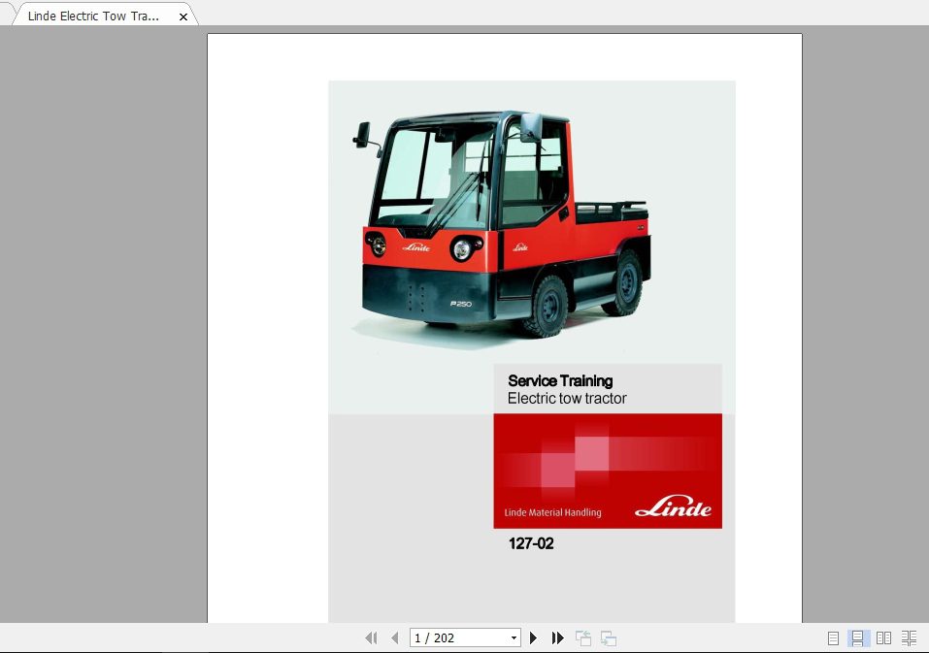Select continuous facing pages layout
This screenshot has height=653, width=929.
[x=909, y=637]
